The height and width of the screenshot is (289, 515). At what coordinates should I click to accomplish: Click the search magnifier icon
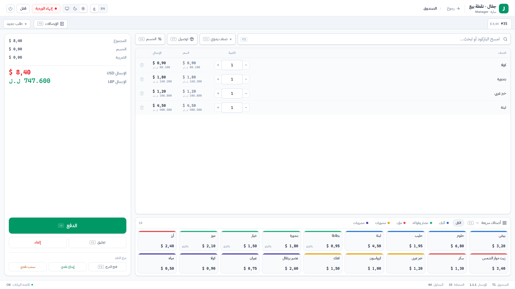pos(505,39)
